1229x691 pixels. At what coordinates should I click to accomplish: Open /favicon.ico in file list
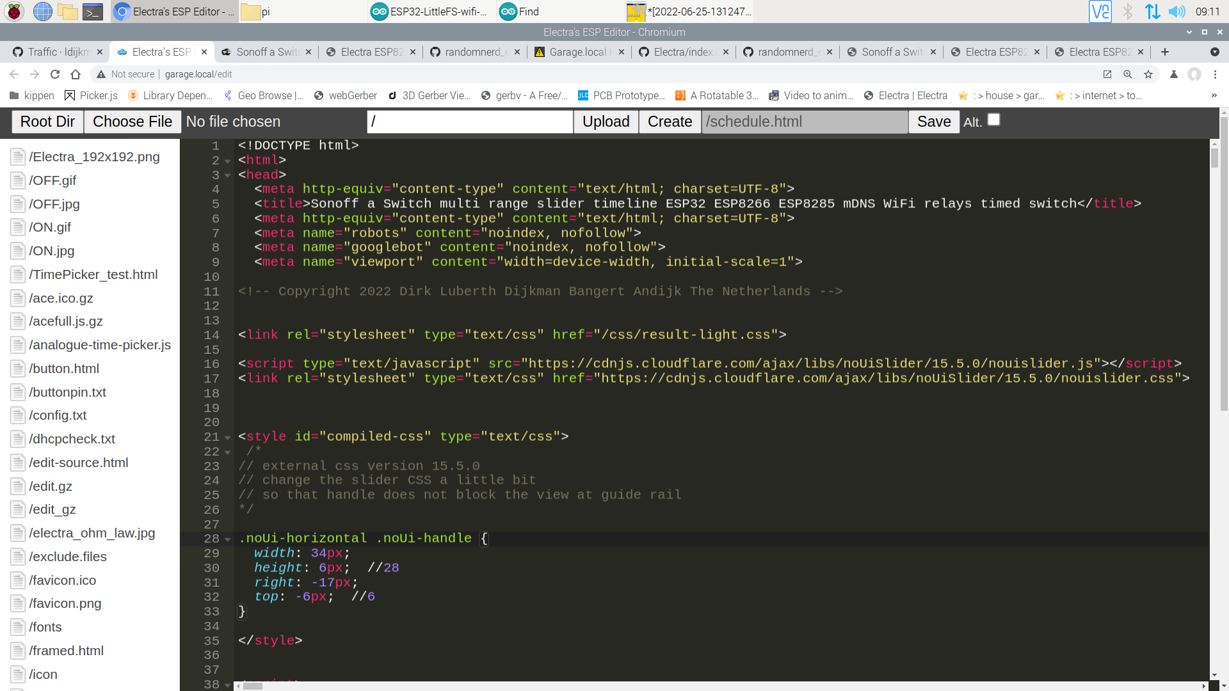pos(62,580)
